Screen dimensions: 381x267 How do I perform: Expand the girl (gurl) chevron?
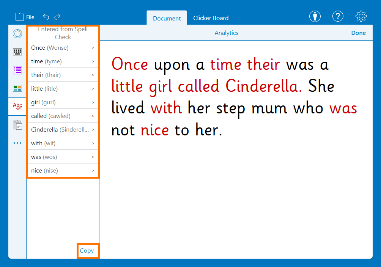pyautogui.click(x=93, y=102)
